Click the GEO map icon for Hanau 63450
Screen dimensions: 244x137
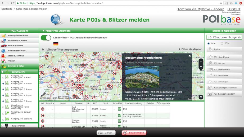(120, 109)
